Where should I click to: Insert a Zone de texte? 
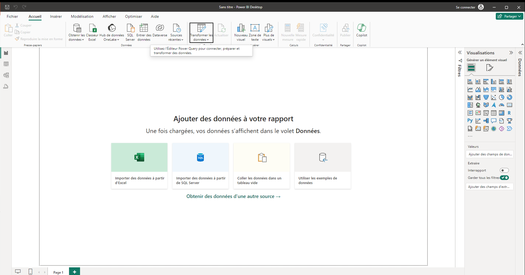click(255, 32)
